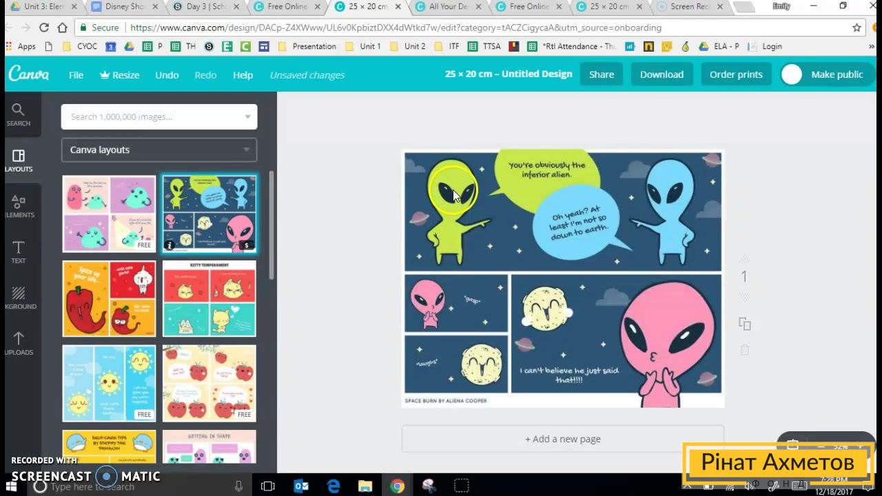Click the Canva logo

coord(28,74)
